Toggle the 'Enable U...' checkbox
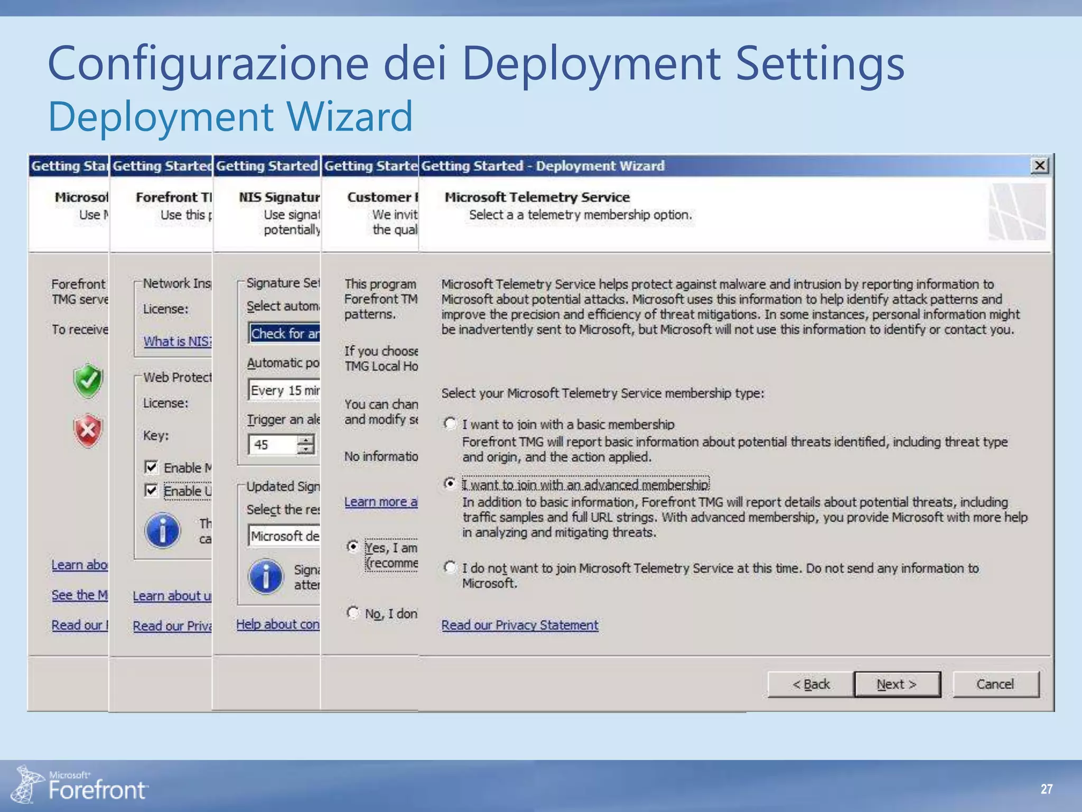The width and height of the screenshot is (1082, 812). pos(151,490)
